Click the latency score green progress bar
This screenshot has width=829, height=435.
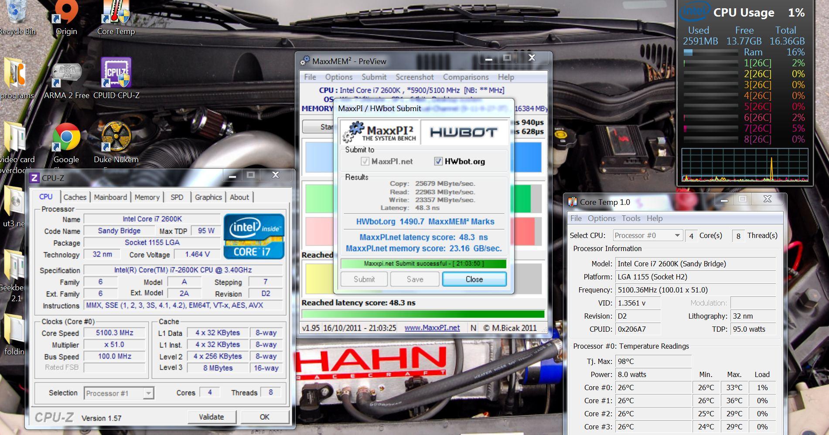(423, 314)
